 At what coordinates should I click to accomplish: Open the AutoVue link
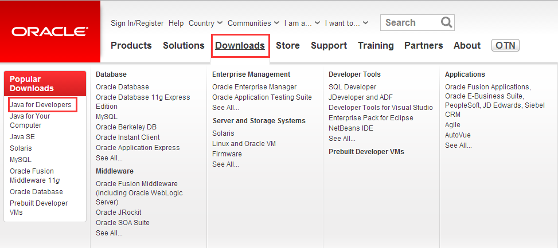coord(458,135)
